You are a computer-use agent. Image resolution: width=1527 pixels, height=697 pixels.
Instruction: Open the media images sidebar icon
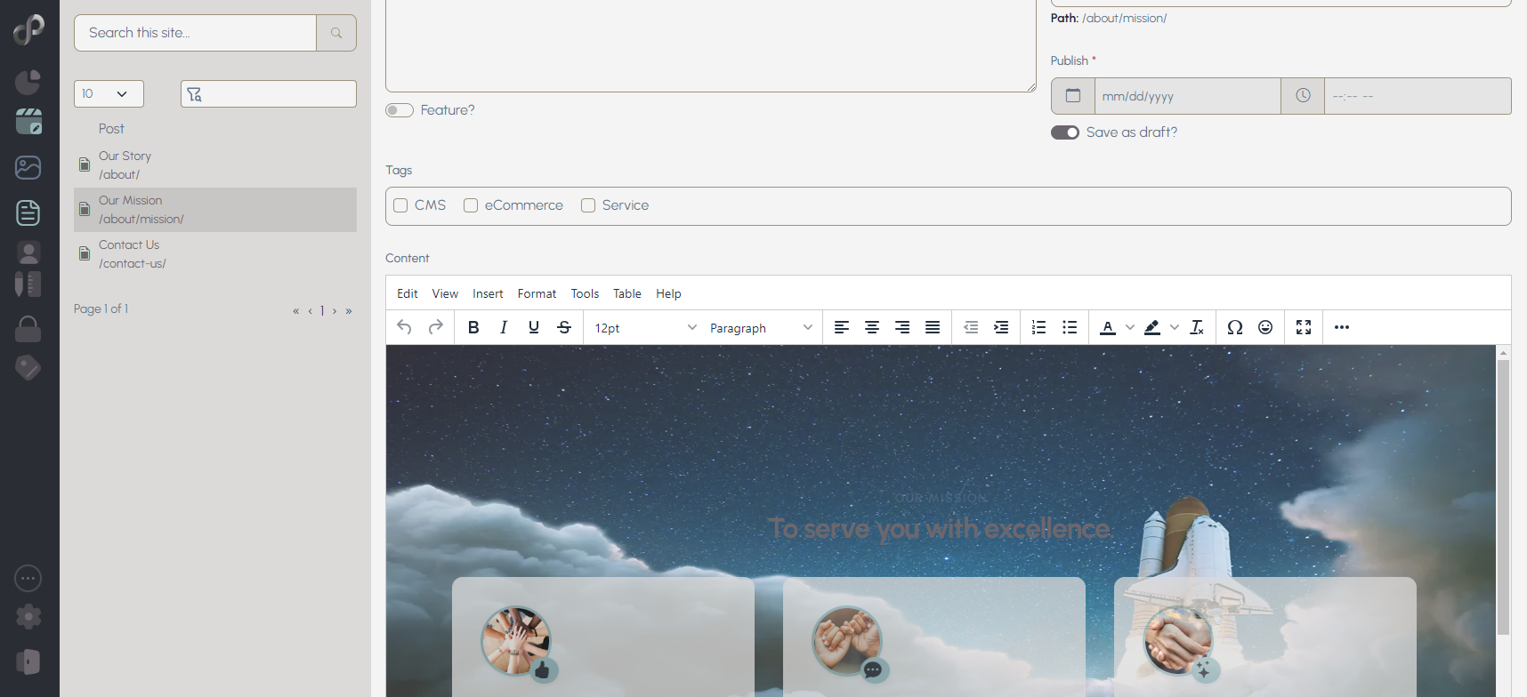tap(28, 167)
